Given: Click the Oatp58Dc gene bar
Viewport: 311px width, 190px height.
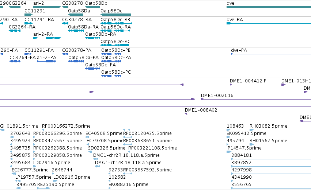Looking at the screenshot, I should pos(116,15).
